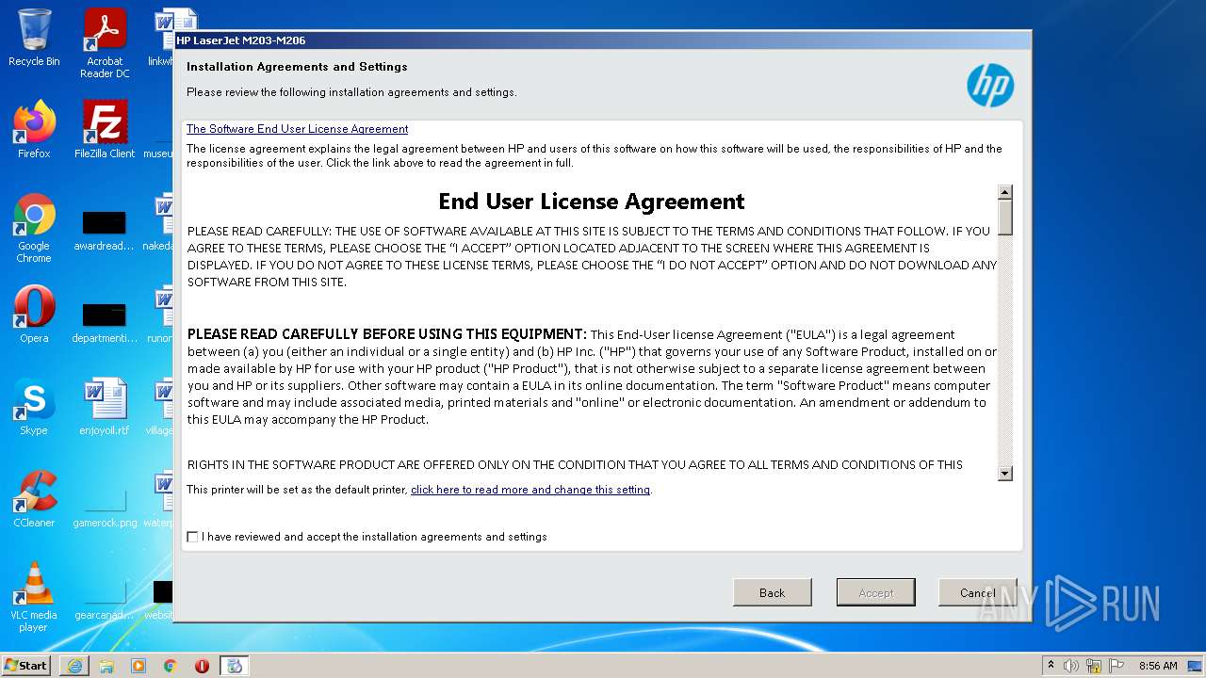Open the Start menu

[x=26, y=666]
